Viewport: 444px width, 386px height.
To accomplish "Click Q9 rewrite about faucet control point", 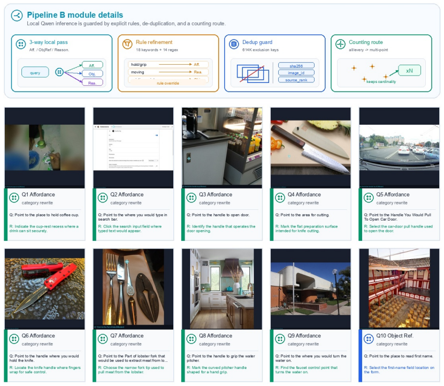I will pos(307,370).
